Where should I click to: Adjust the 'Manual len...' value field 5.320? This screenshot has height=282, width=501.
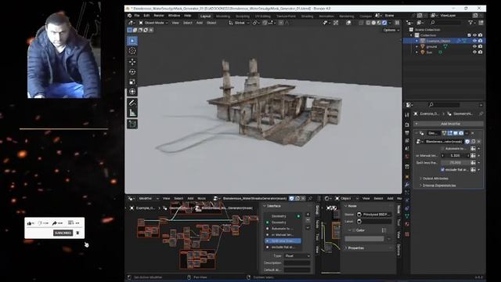tap(456, 156)
